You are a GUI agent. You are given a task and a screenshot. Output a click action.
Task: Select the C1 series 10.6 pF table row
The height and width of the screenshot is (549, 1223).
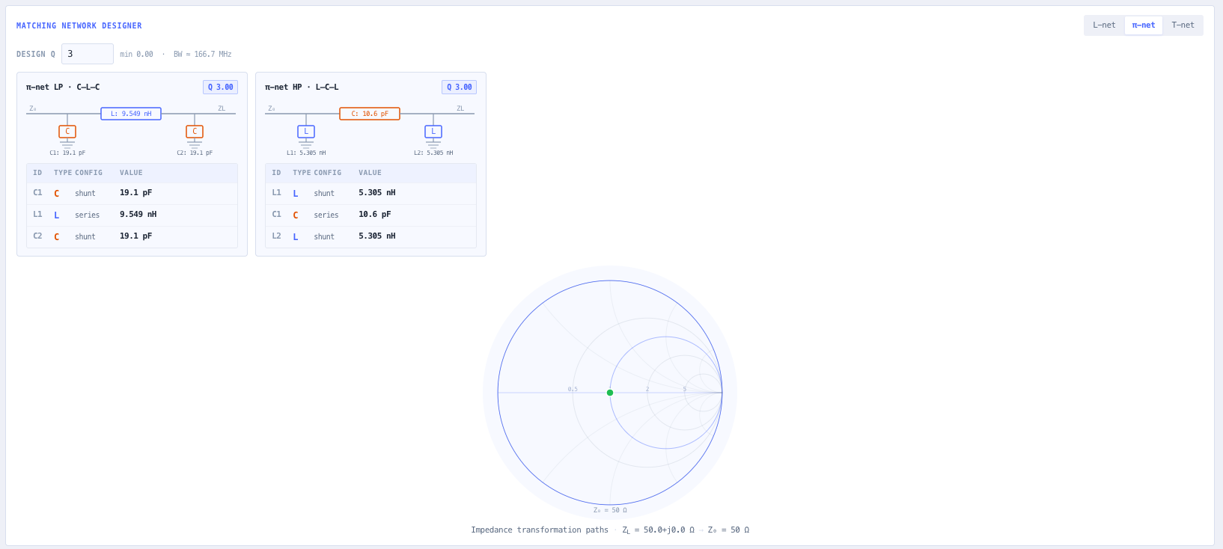[370, 215]
